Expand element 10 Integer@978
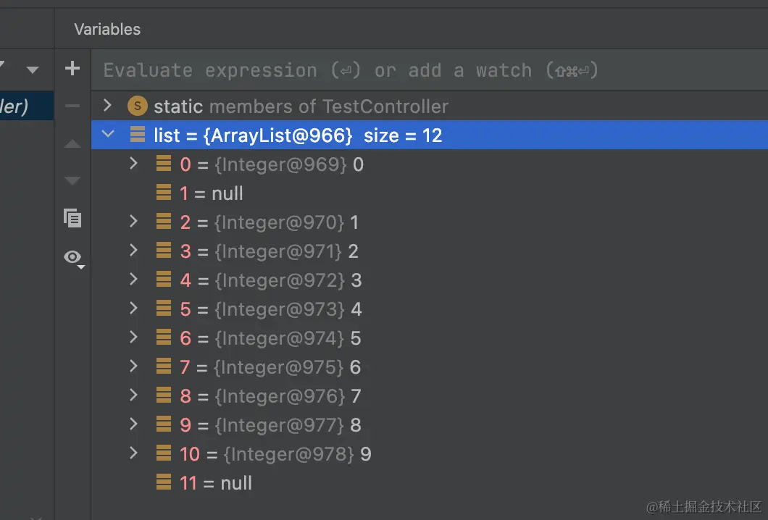 (133, 453)
